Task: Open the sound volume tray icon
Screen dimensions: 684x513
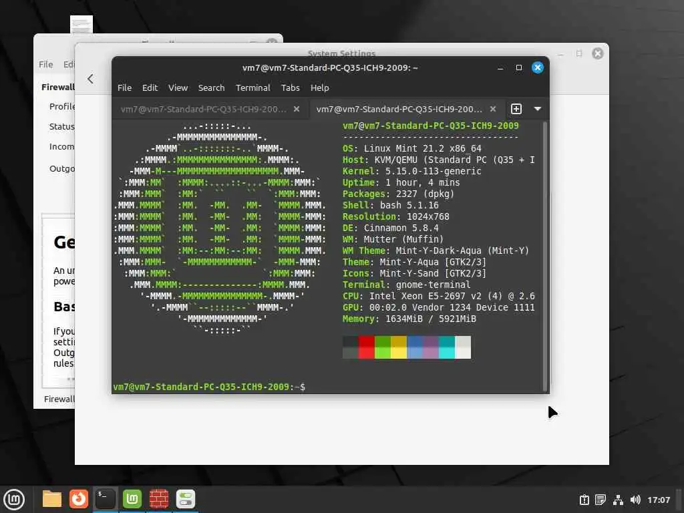Action: pyautogui.click(x=635, y=500)
